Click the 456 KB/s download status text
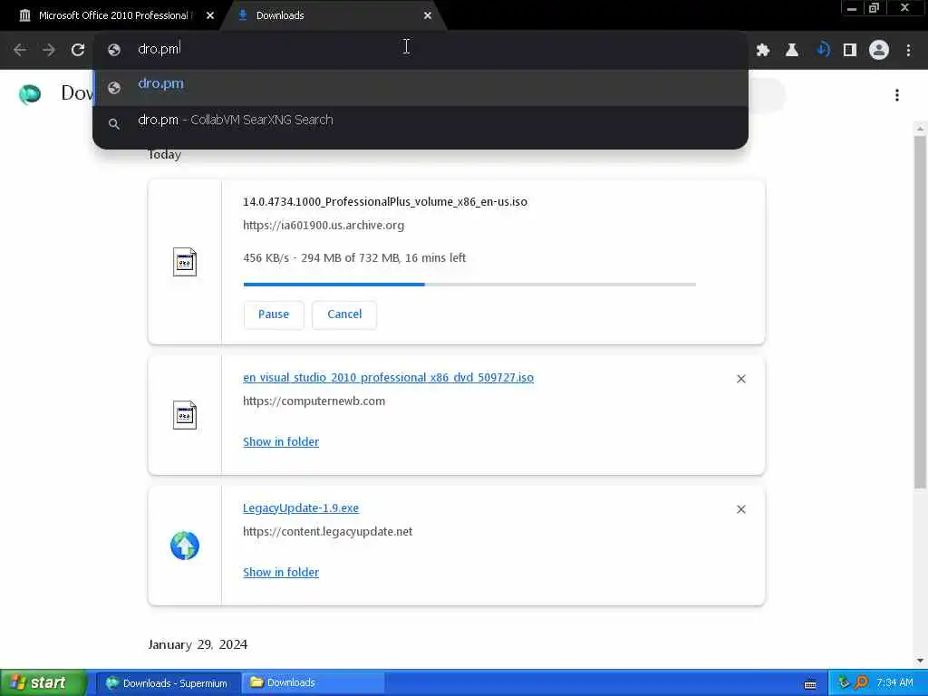 point(354,258)
